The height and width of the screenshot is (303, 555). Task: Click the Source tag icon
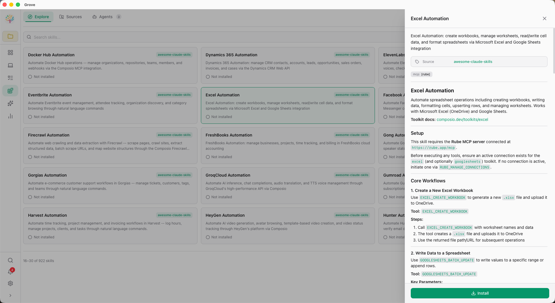tap(417, 62)
